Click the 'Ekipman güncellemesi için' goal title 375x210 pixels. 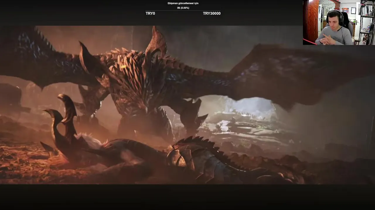(183, 3)
